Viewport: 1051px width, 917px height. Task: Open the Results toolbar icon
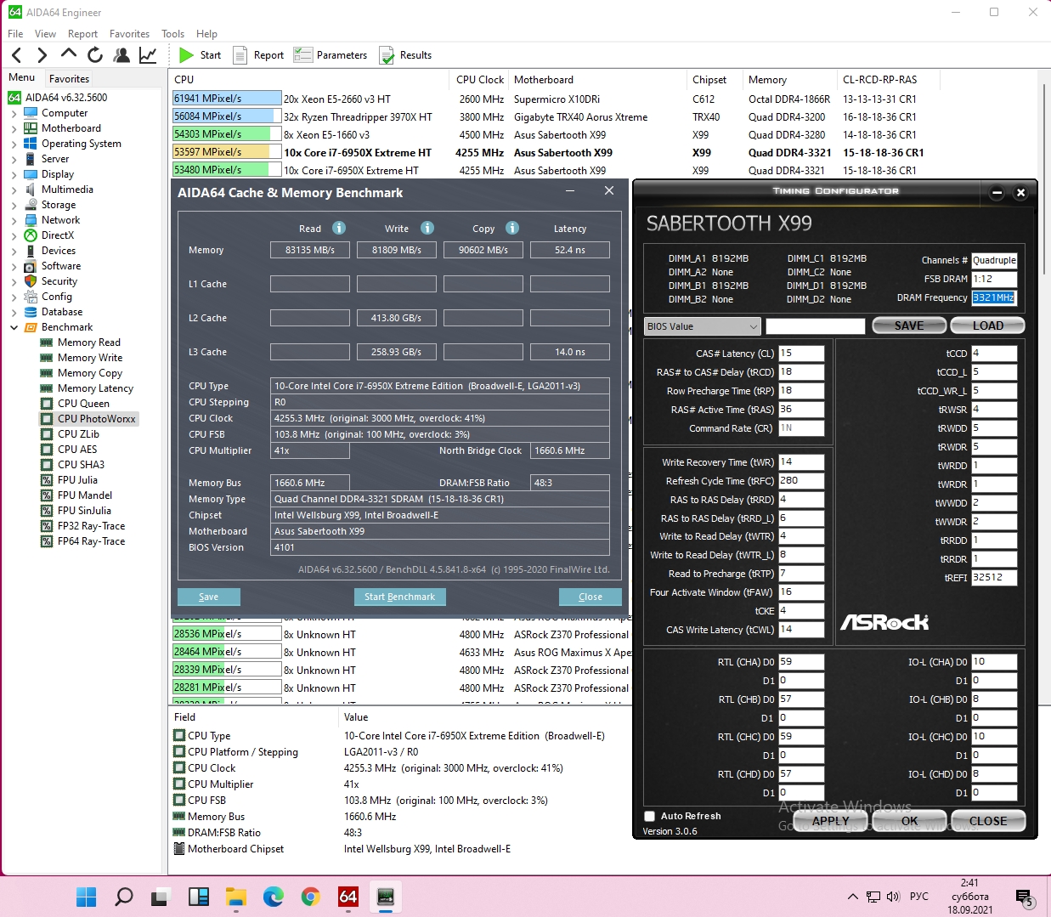[387, 55]
